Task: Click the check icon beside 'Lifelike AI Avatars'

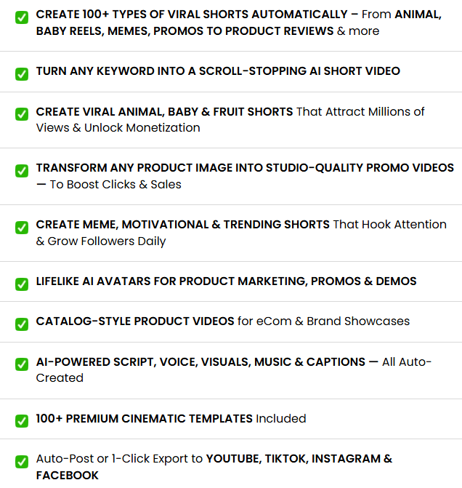Action: pyautogui.click(x=22, y=284)
